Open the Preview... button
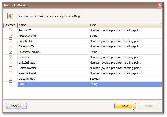The height and width of the screenshot is (117, 167). point(16,106)
